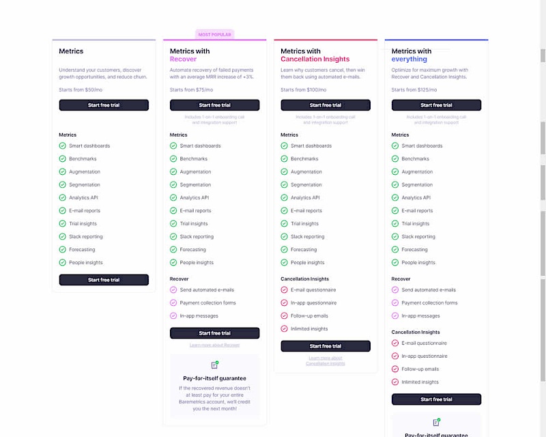This screenshot has width=546, height=437.
Task: Start free trial at top of everything plan
Action: coord(436,105)
